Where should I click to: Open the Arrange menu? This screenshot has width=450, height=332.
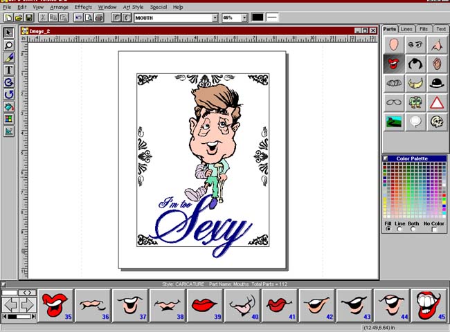click(x=59, y=7)
